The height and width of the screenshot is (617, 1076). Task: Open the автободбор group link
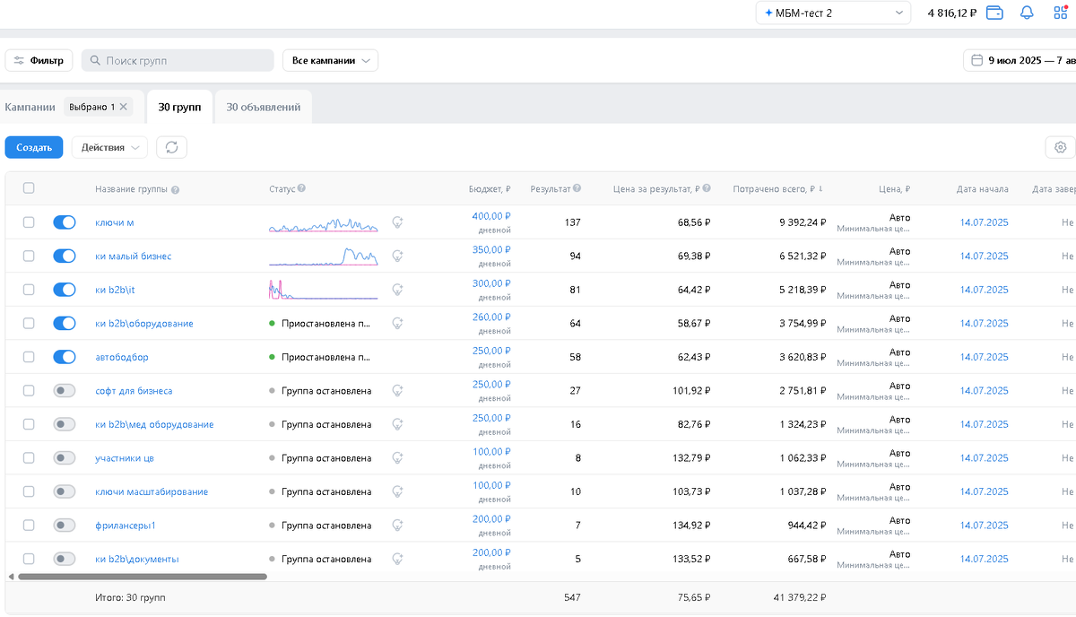click(122, 357)
